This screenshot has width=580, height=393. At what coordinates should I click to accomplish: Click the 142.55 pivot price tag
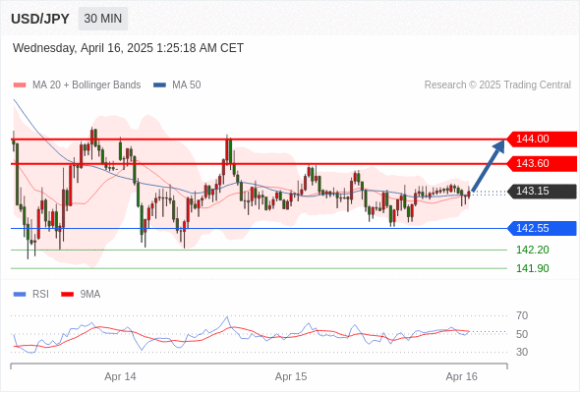point(541,228)
